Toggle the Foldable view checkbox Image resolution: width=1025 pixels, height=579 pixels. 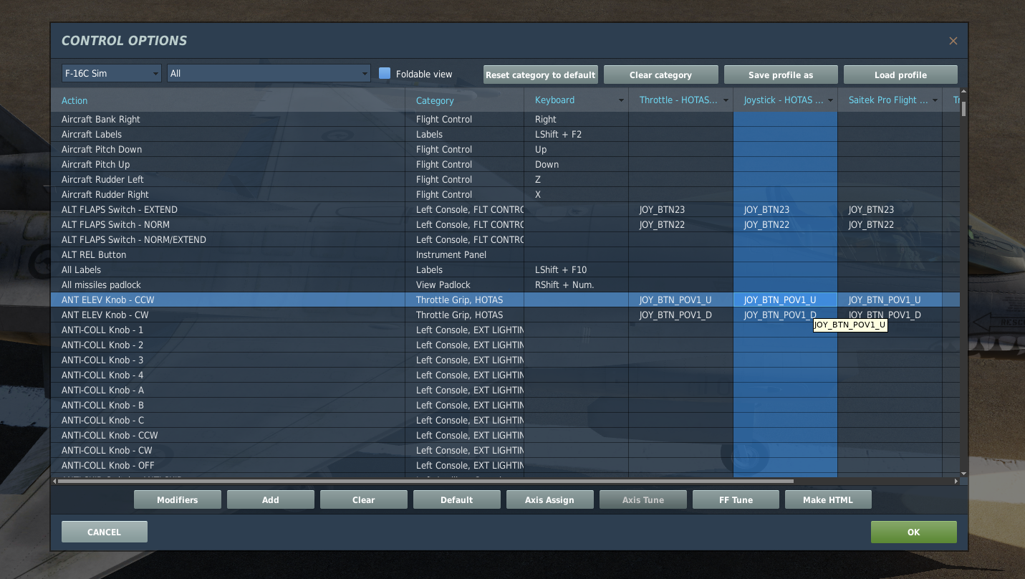385,73
